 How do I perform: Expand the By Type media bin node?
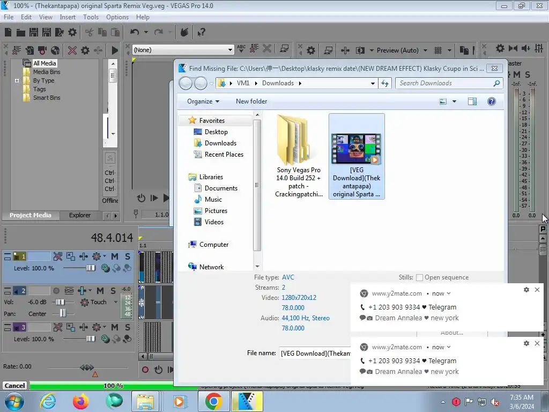tap(17, 80)
